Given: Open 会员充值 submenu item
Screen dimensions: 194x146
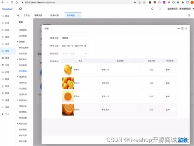Looking at the screenshot, I should (23, 53).
